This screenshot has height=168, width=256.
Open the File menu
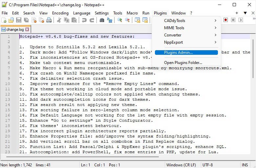click(x=5, y=13)
